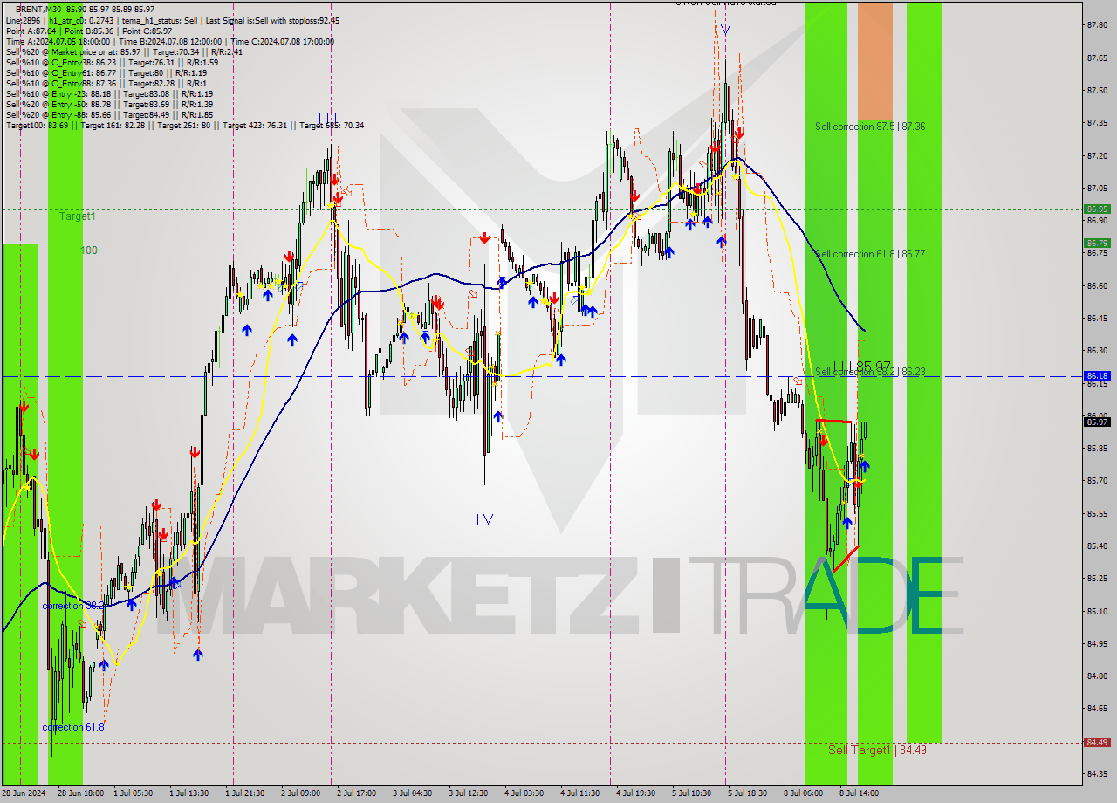The width and height of the screenshot is (1117, 803).
Task: Click the '28 Jun 18:00' time axis label
Action: [x=80, y=793]
